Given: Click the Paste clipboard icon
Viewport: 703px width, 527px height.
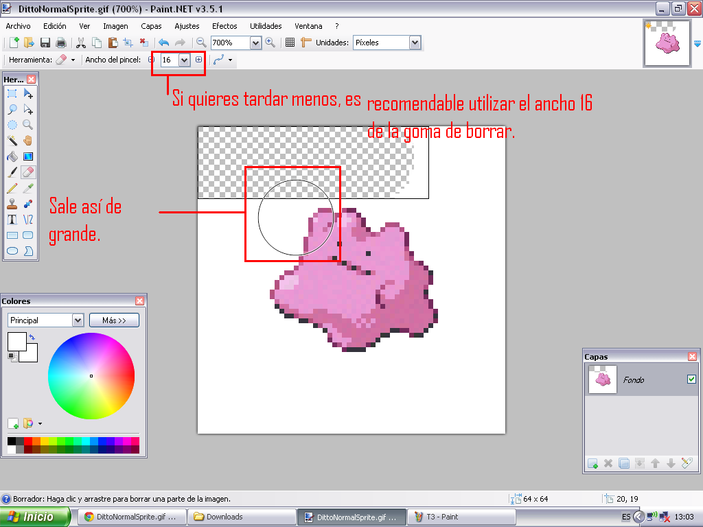Looking at the screenshot, I should tap(113, 43).
